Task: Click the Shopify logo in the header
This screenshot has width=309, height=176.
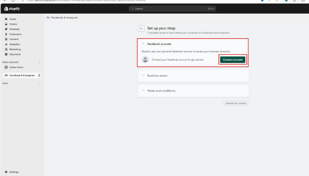Action: tap(12, 9)
